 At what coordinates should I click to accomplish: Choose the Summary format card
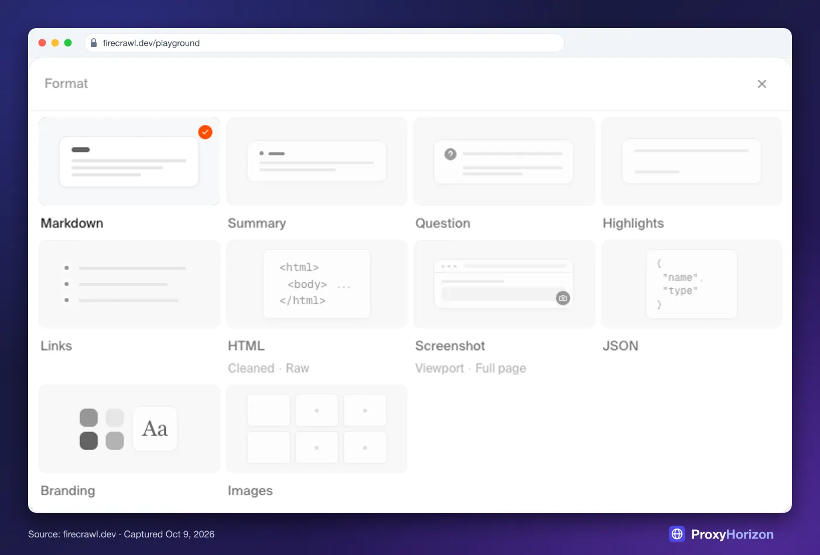pos(316,161)
